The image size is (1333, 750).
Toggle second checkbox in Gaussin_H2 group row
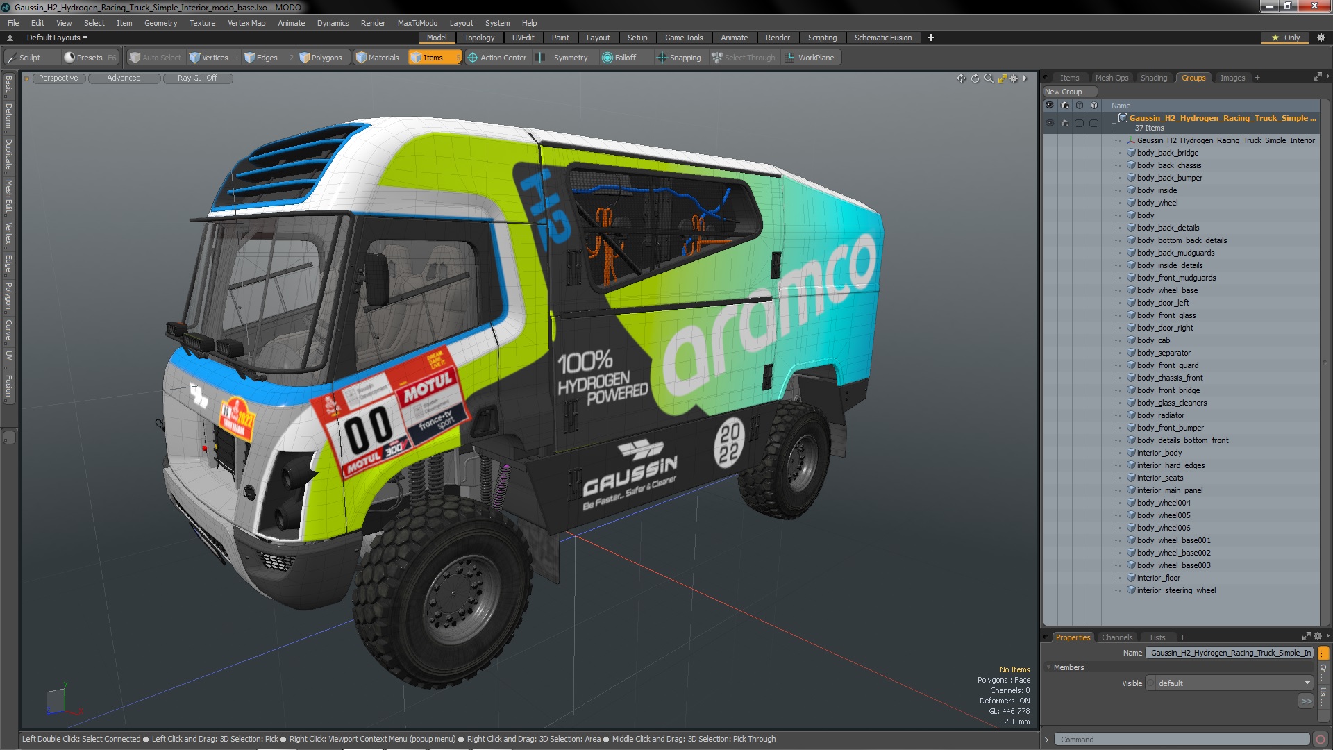[x=1093, y=123]
